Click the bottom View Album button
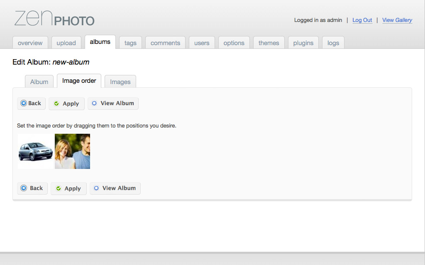Image resolution: width=425 pixels, height=265 pixels. pyautogui.click(x=115, y=188)
